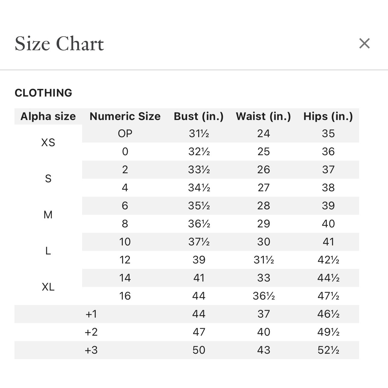Select the XL alpha size cell
388x388 pixels.
[x=48, y=287]
